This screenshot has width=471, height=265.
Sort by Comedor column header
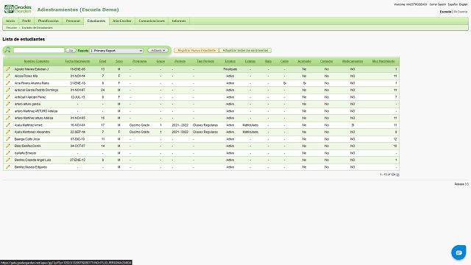click(327, 61)
